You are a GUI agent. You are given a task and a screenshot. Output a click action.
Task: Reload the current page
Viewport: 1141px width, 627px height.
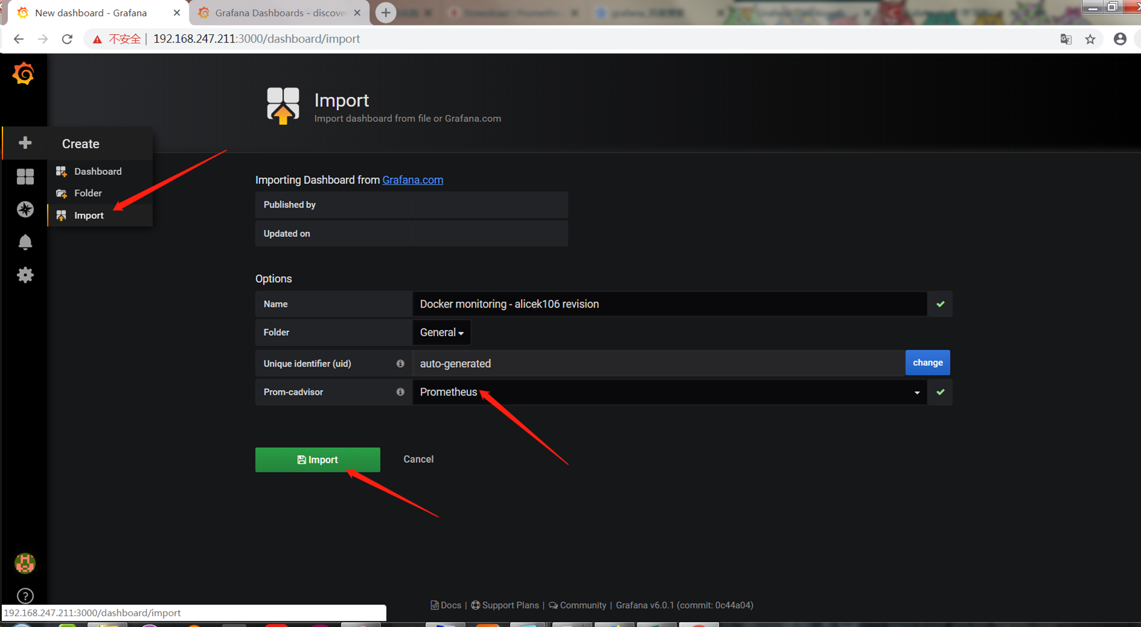pyautogui.click(x=67, y=39)
